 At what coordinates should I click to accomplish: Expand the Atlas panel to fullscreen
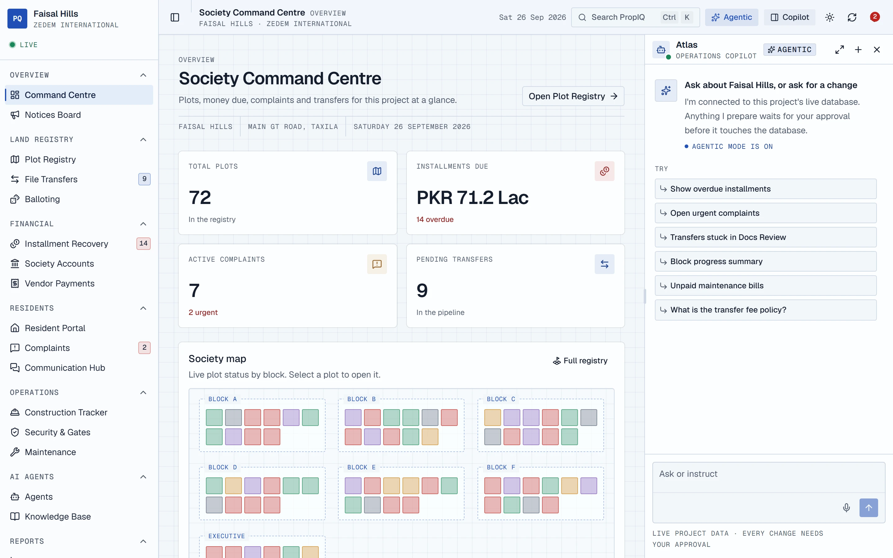click(x=839, y=50)
